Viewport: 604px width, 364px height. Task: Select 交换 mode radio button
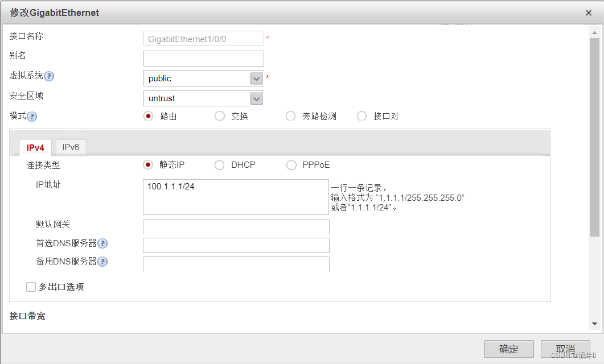tap(220, 116)
